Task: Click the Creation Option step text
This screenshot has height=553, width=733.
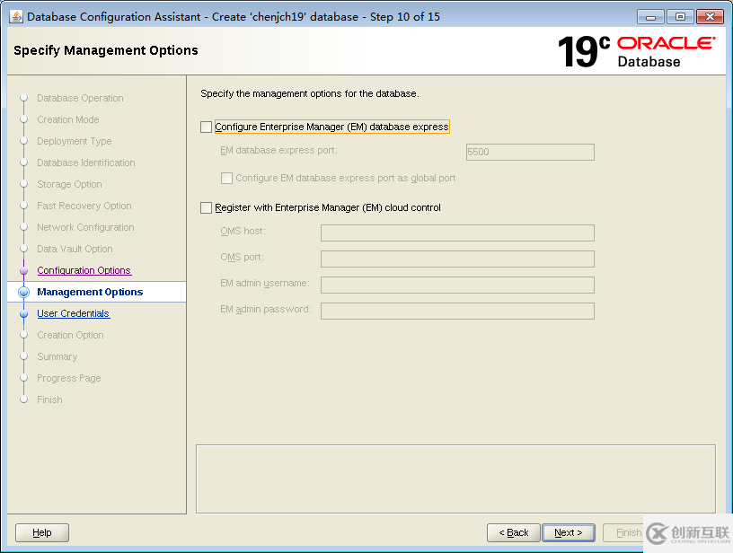Action: coord(71,335)
